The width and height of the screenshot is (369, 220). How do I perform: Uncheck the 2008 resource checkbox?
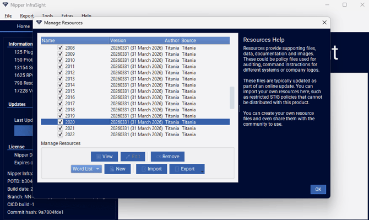60,48
